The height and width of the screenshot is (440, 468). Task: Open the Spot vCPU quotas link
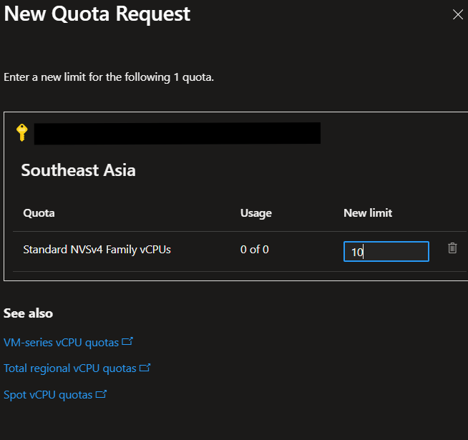(x=48, y=394)
